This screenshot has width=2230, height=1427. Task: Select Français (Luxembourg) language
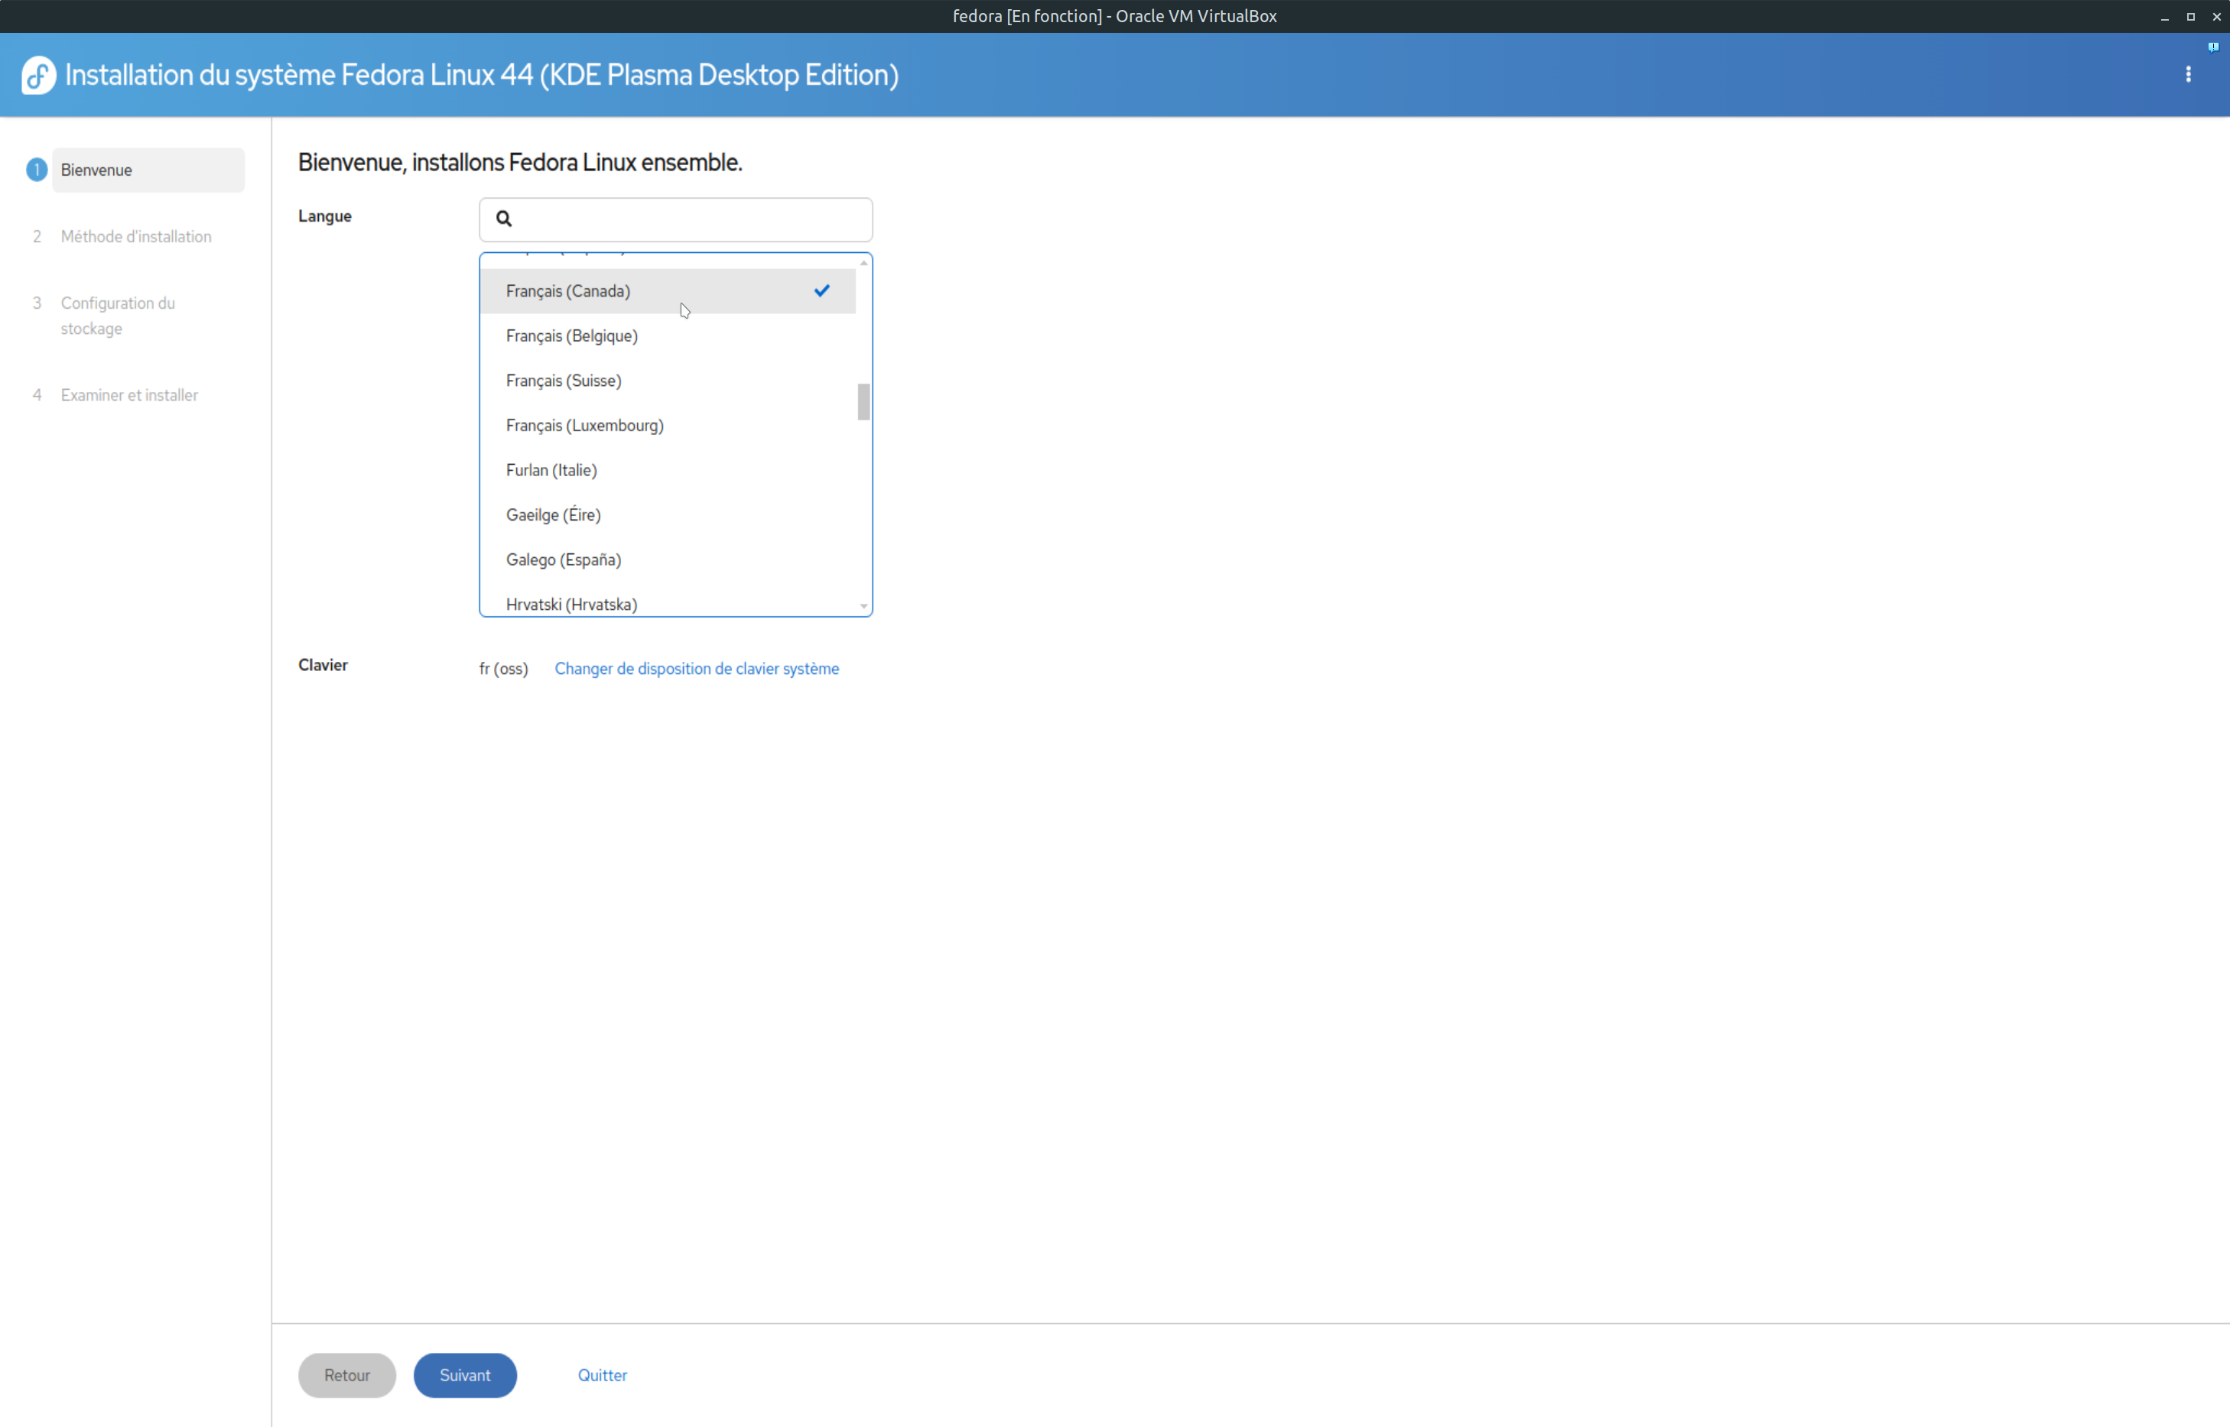pyautogui.click(x=668, y=425)
